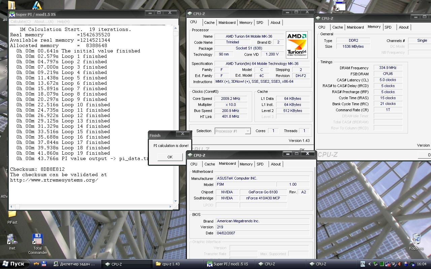Click the http://www.xtremesystems.org/ text in Super PI
Image resolution: width=431 pixels, height=269 pixels.
54,180
